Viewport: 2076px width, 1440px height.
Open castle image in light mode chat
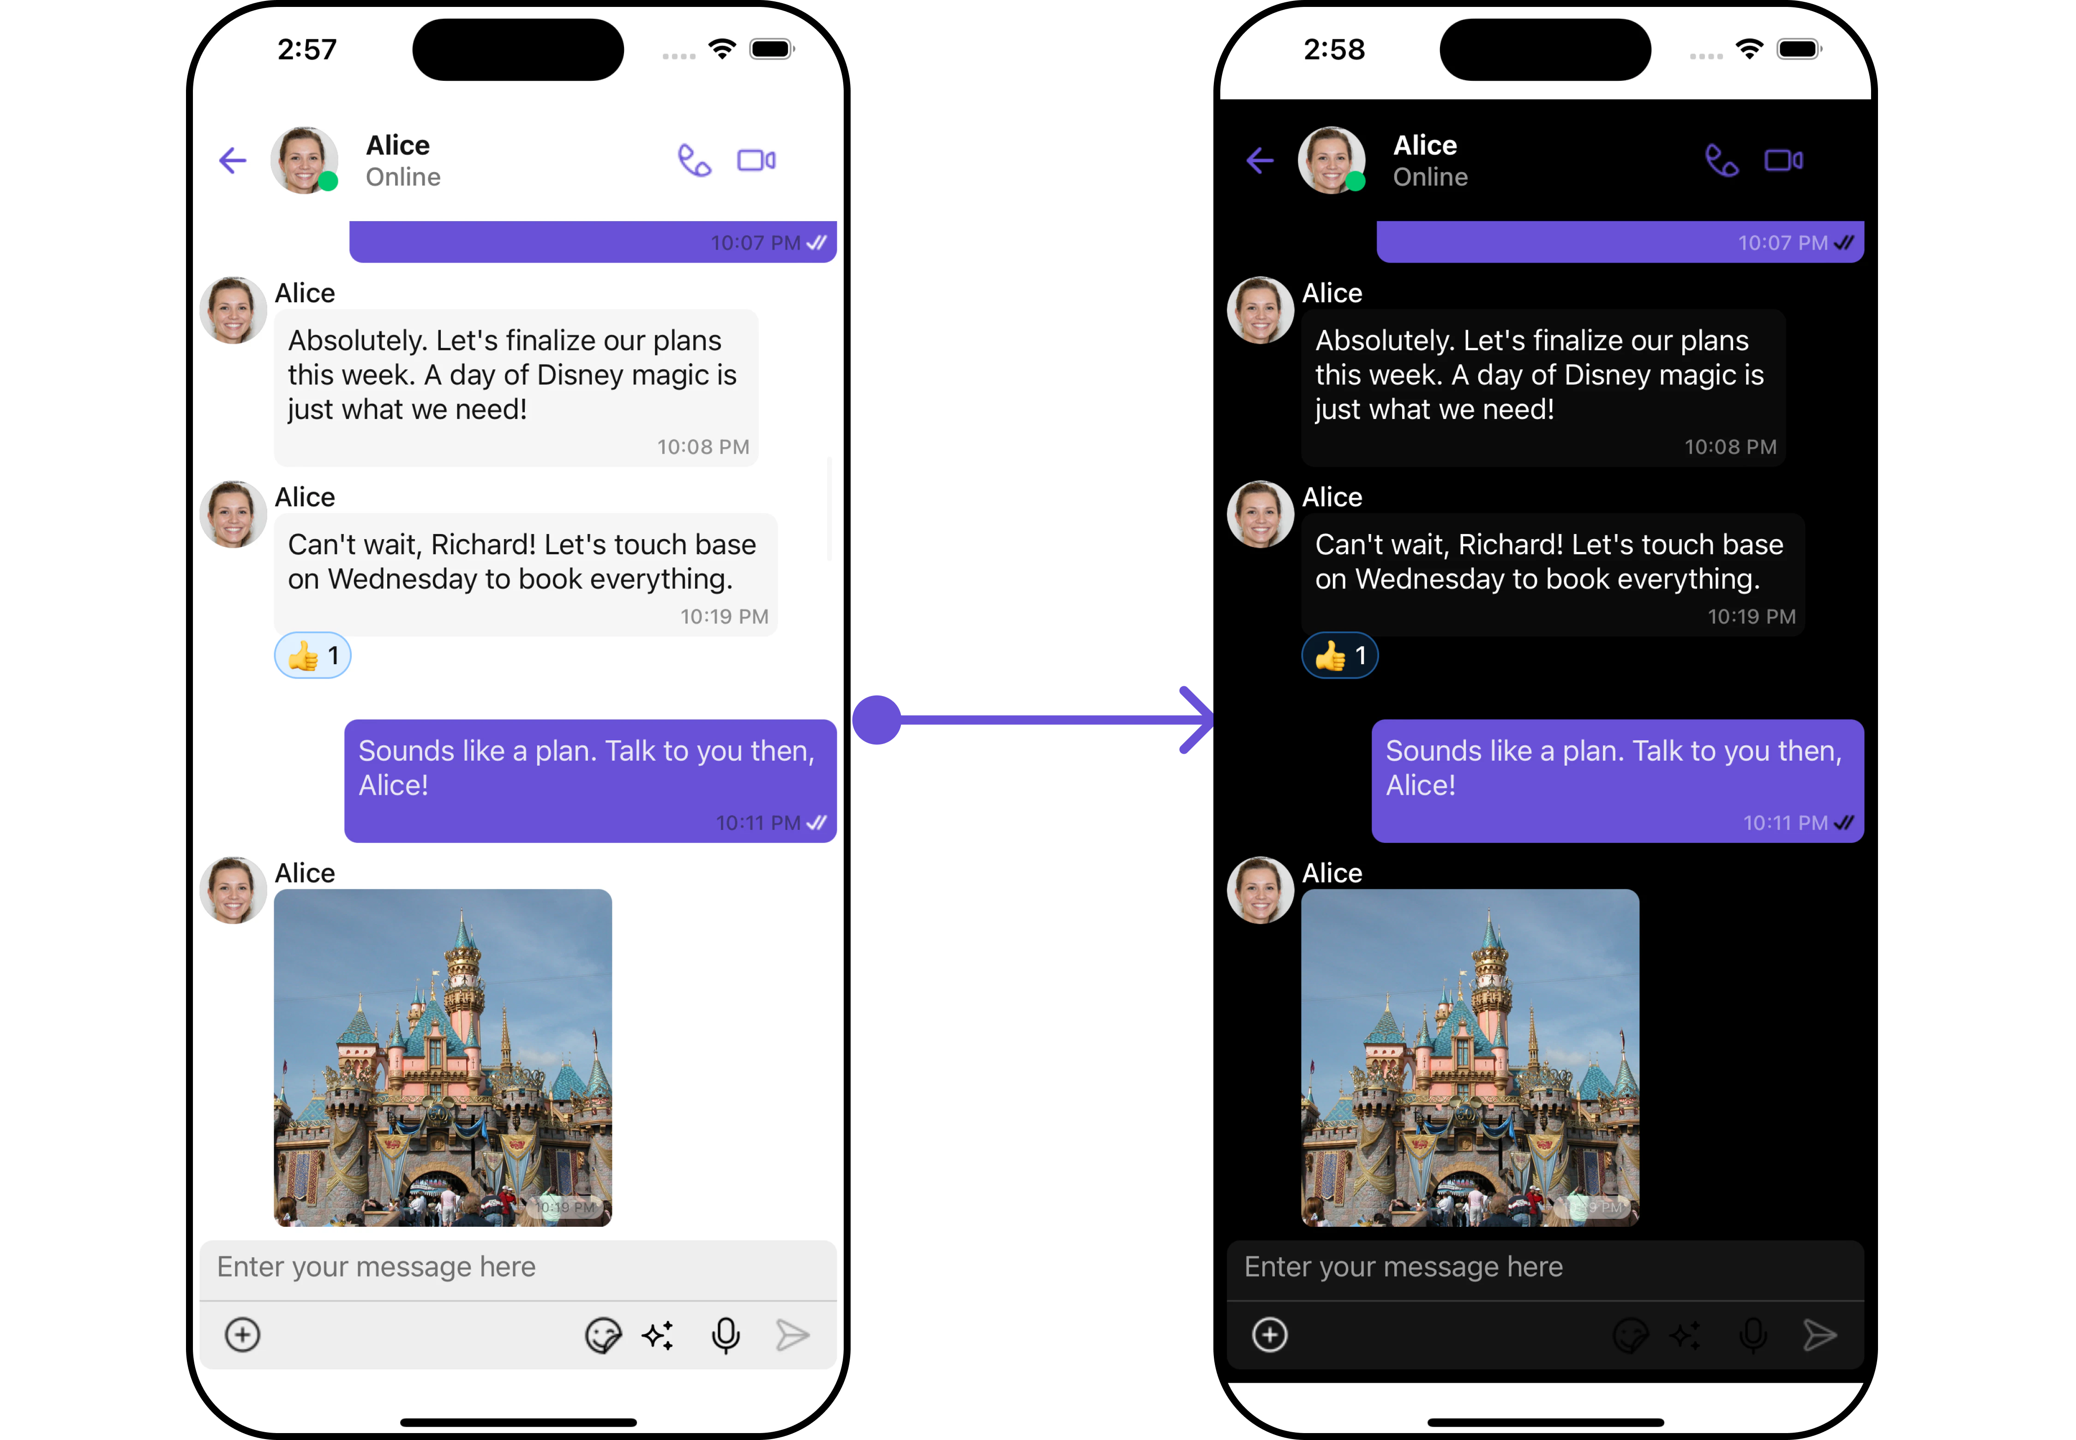click(x=443, y=1057)
